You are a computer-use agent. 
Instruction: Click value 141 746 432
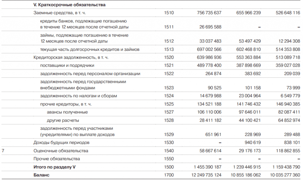[x=248, y=104]
